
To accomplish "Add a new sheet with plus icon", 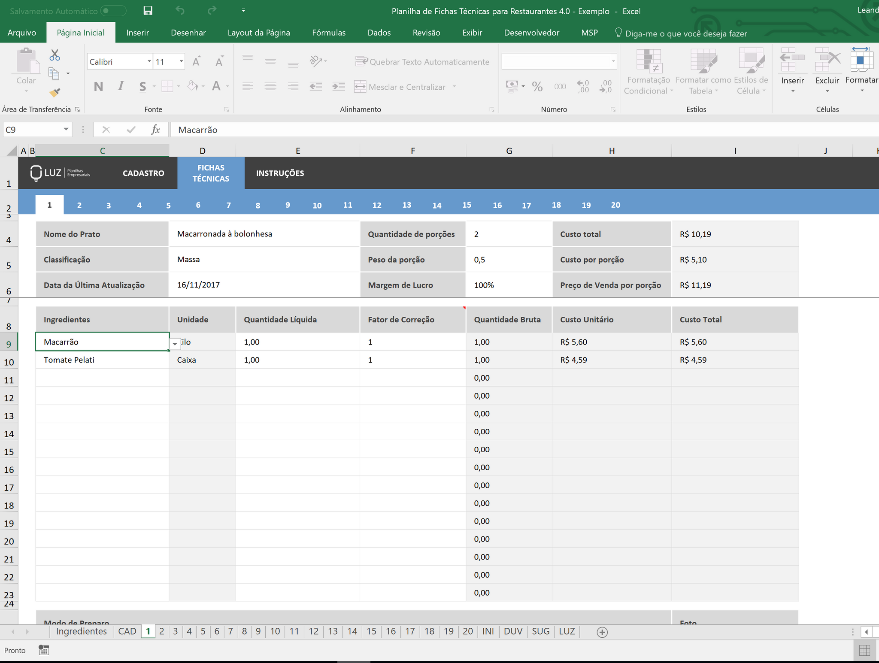I will (x=602, y=632).
